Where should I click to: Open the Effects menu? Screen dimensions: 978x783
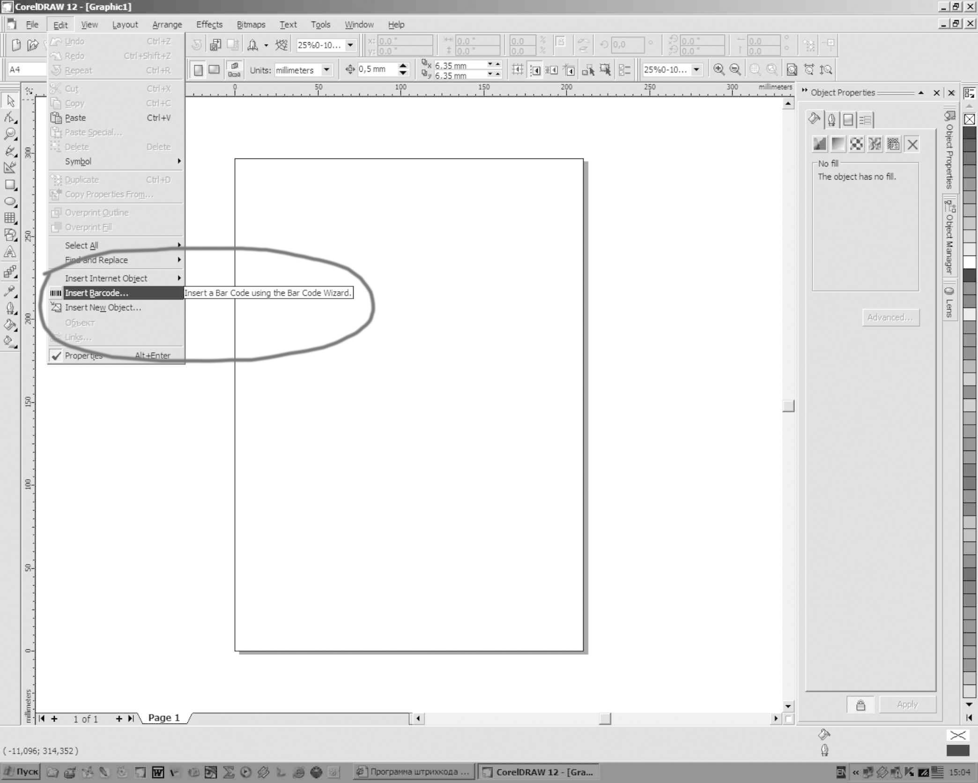[x=209, y=24]
